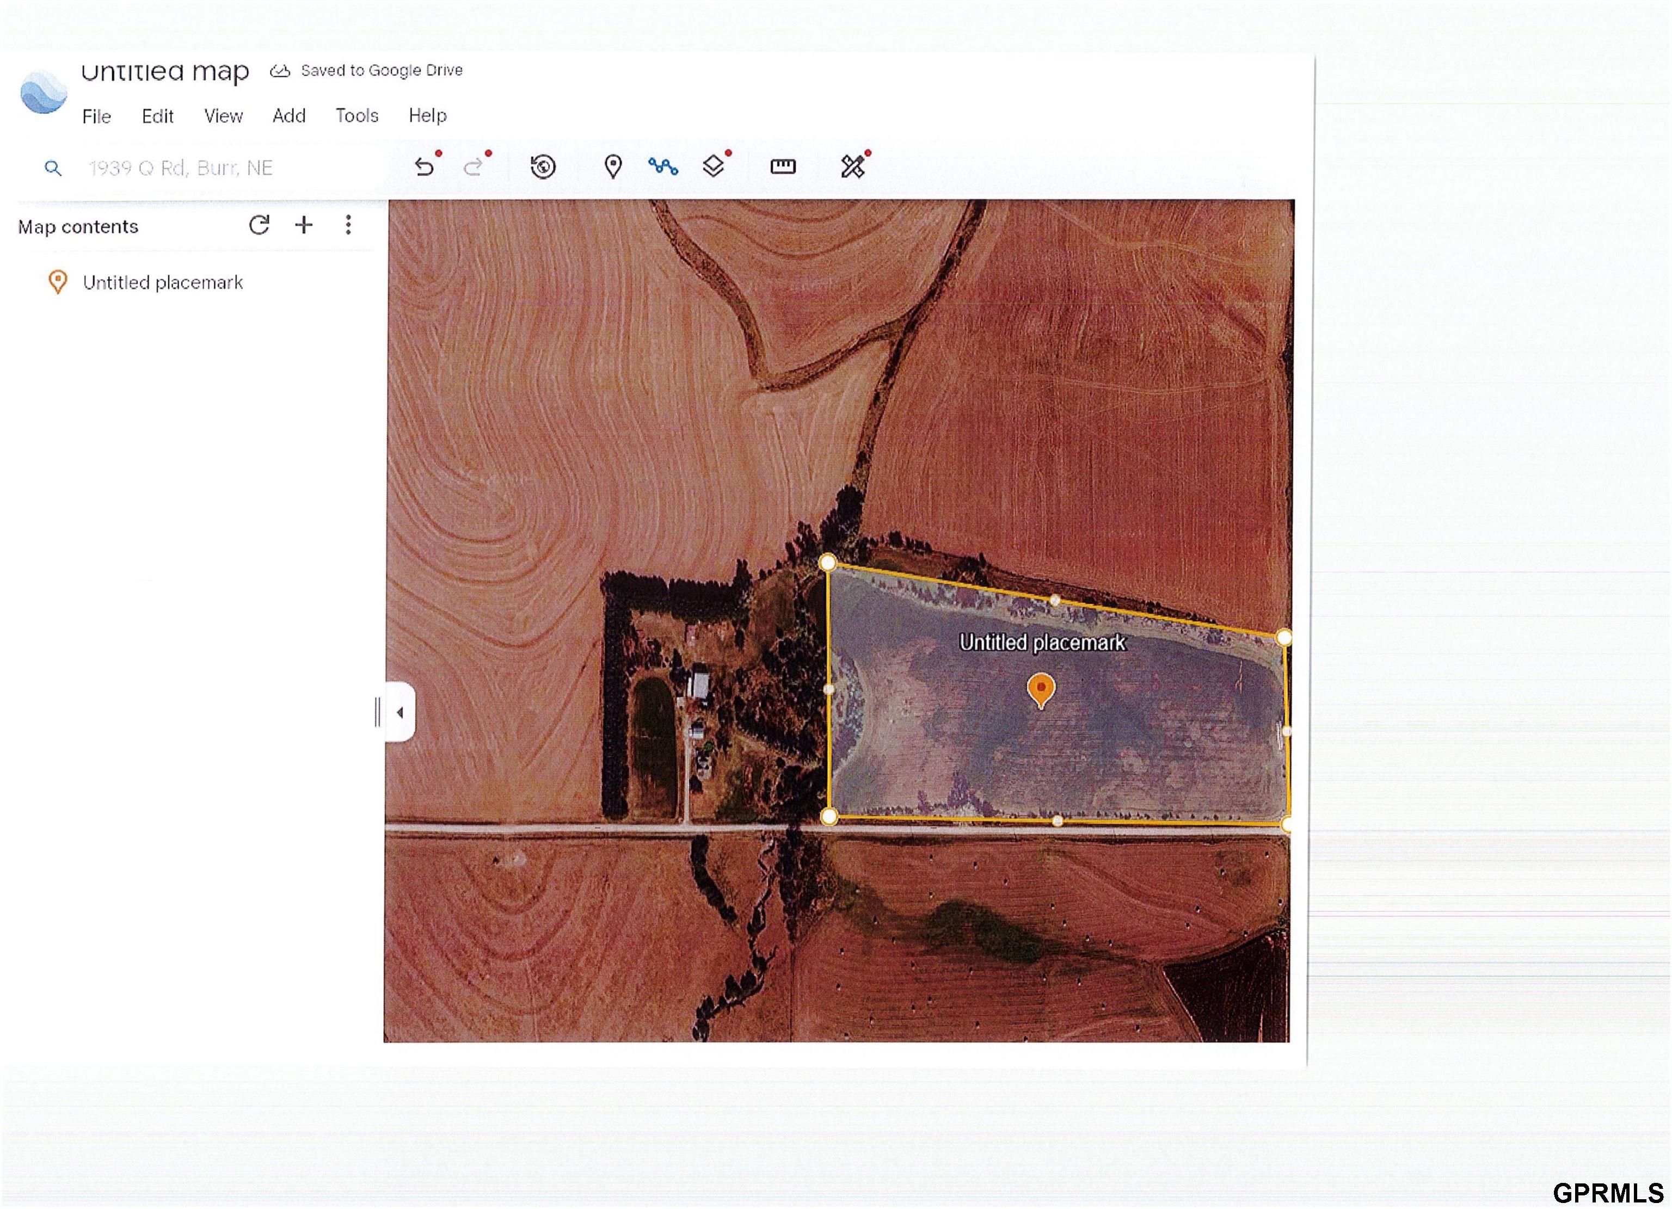Screen dimensions: 1672x1209
Task: Open the map layers icon
Action: [x=714, y=166]
